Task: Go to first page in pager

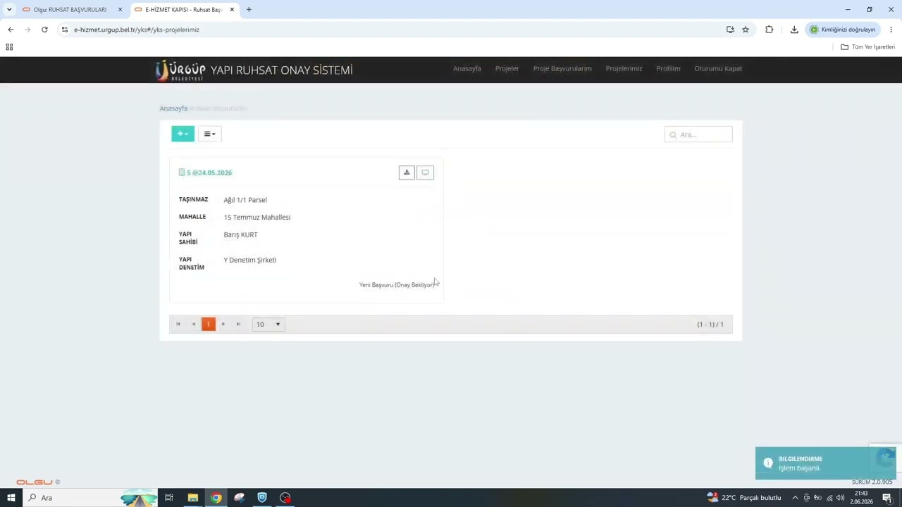Action: coord(178,324)
